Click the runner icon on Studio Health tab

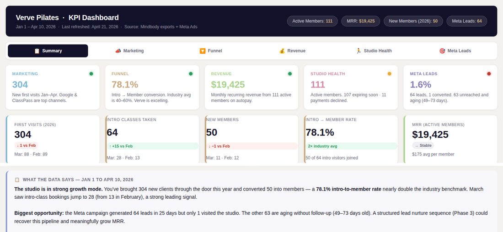pos(359,51)
